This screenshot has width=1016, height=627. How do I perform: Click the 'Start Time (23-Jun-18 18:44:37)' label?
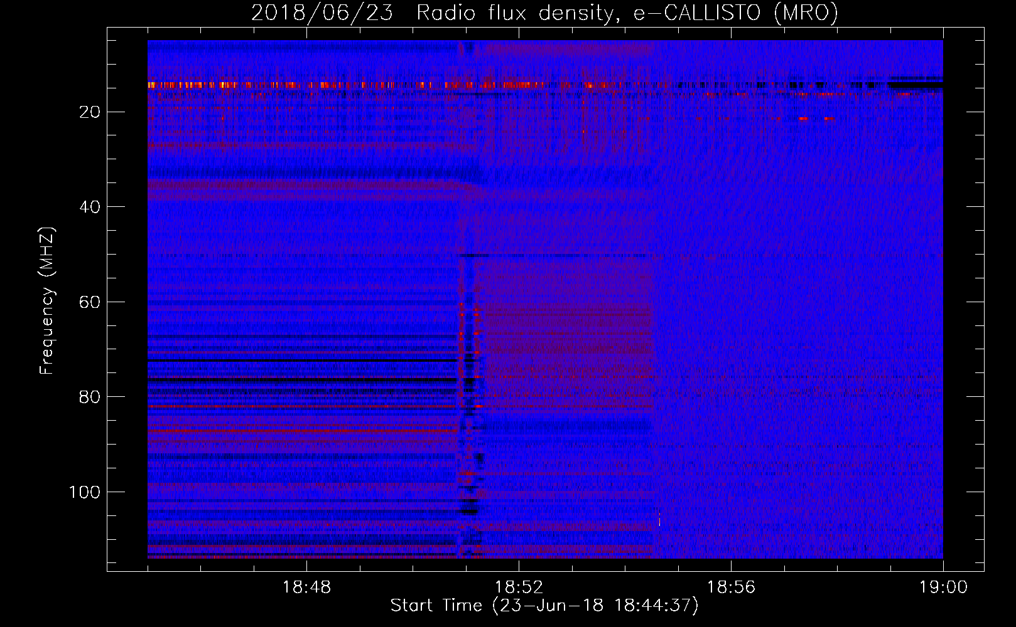pos(544,606)
